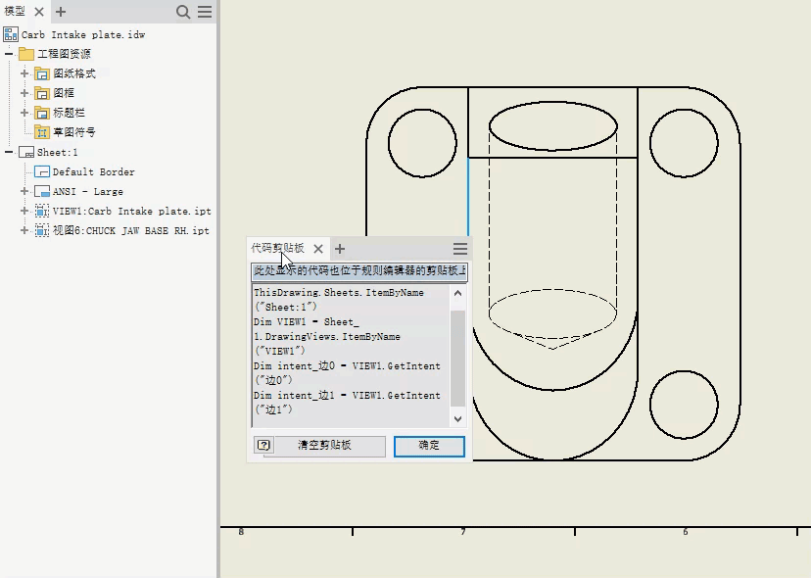Expand the 图框 node
Viewport: 811px width, 578px height.
pyautogui.click(x=24, y=93)
